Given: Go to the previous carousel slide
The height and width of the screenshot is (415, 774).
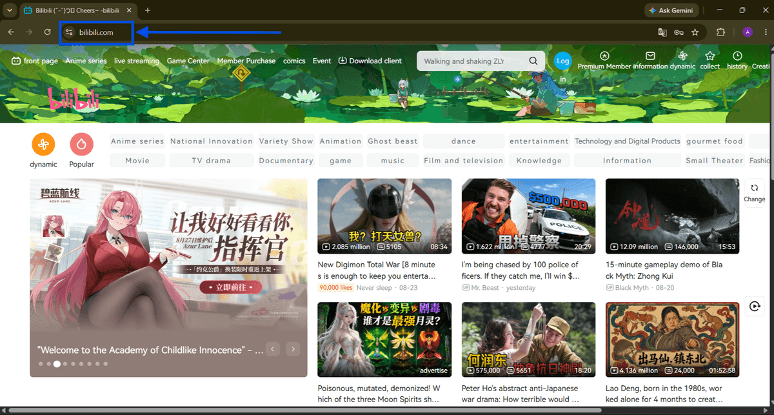Looking at the screenshot, I should [x=273, y=349].
